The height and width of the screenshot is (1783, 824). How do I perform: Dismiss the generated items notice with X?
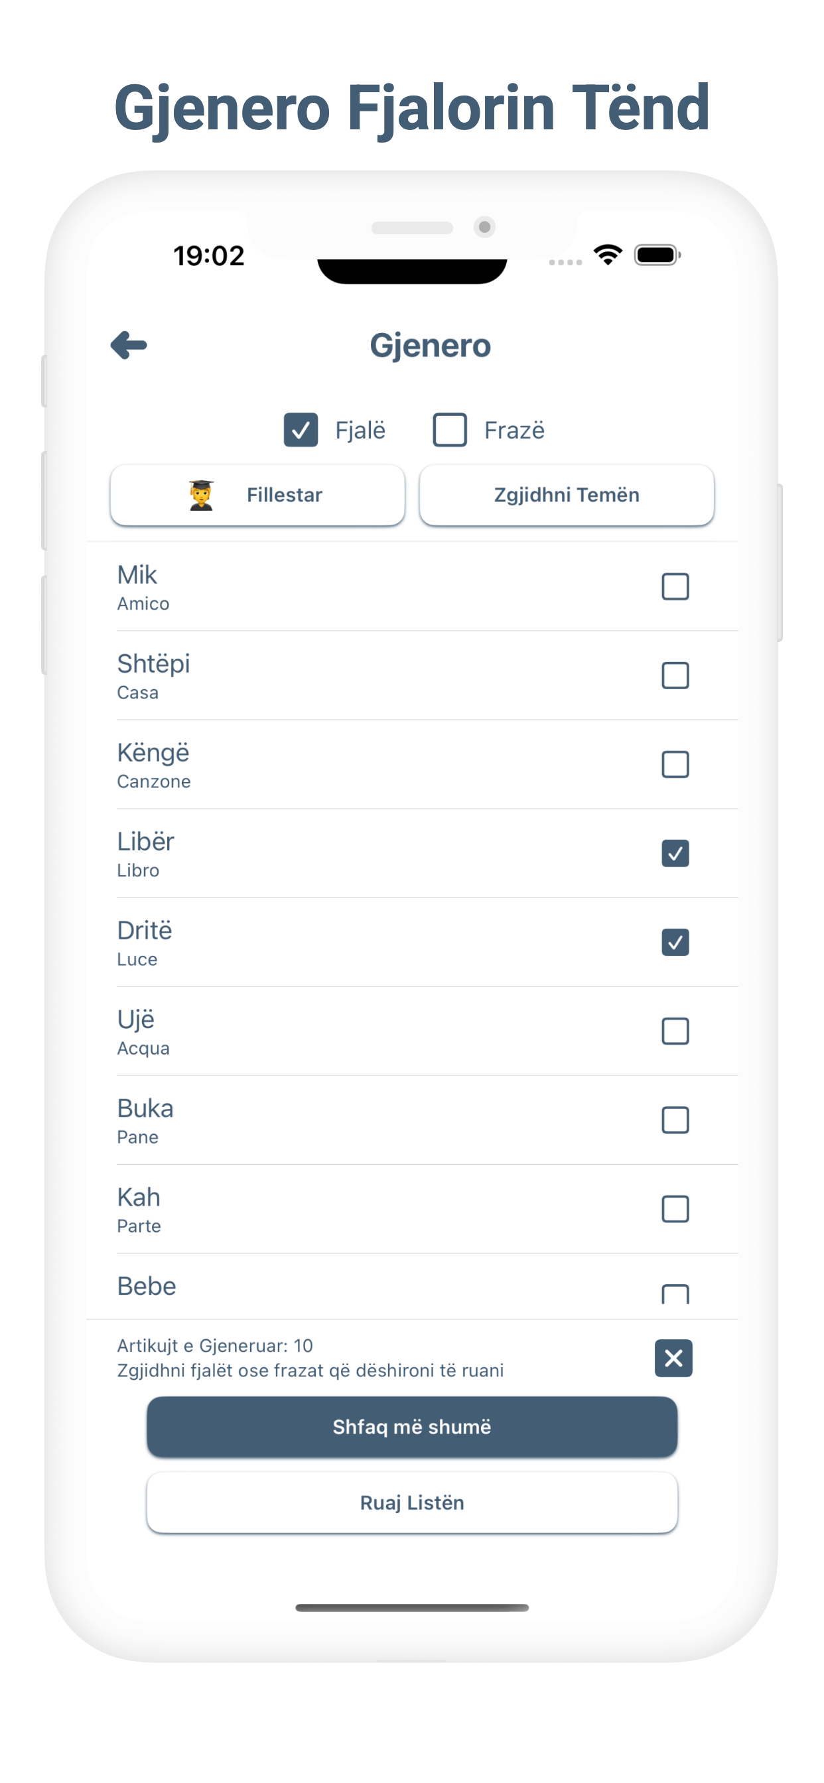[x=673, y=1358]
